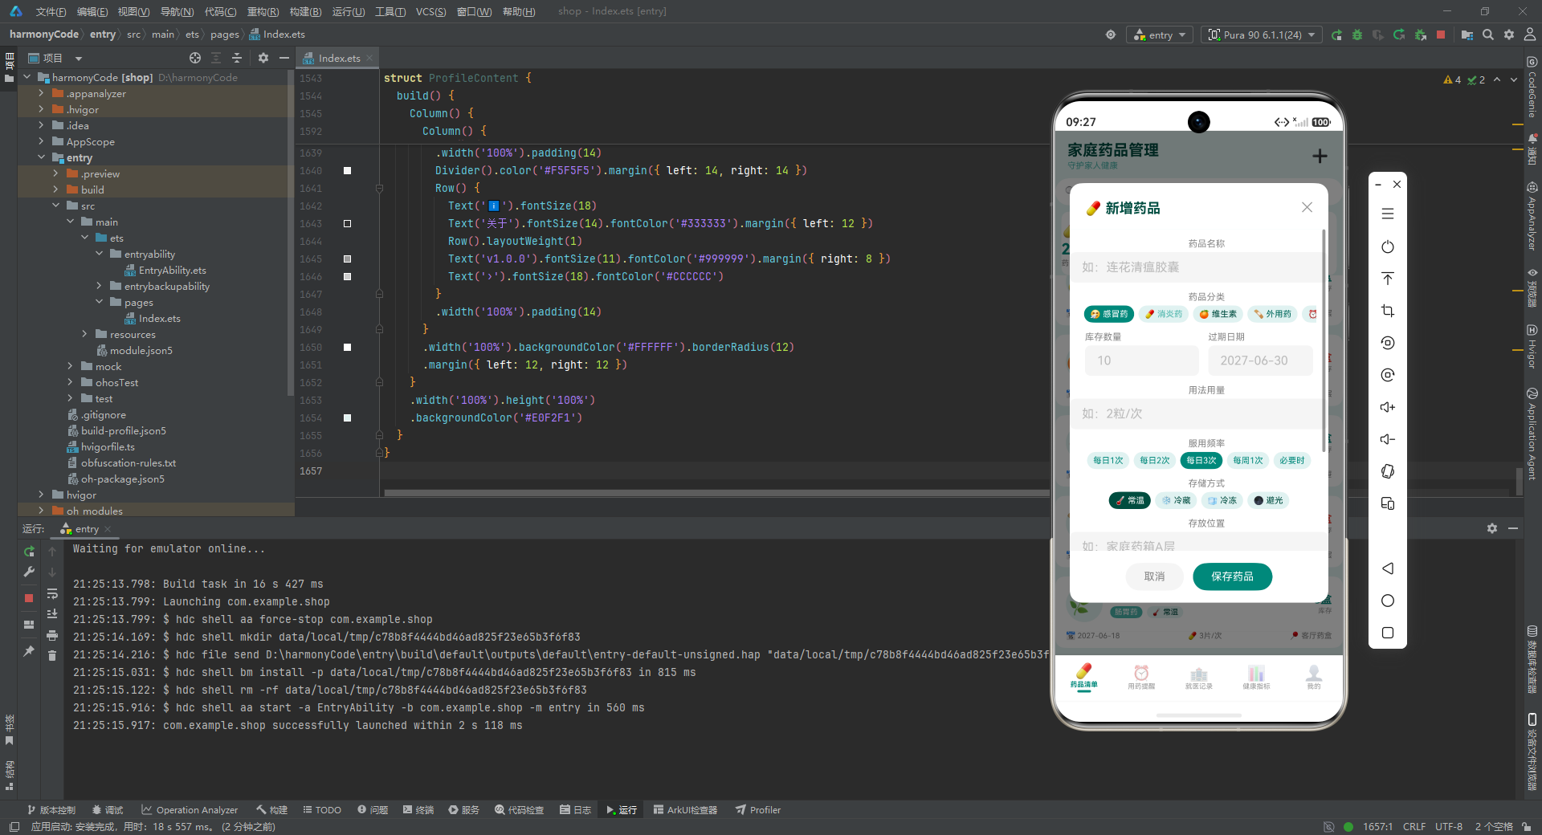The width and height of the screenshot is (1542, 835).
Task: Expand the hvigor folder near tree bottom
Action: click(x=42, y=495)
